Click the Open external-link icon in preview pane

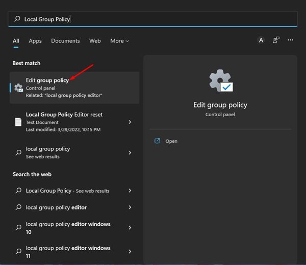click(x=158, y=141)
